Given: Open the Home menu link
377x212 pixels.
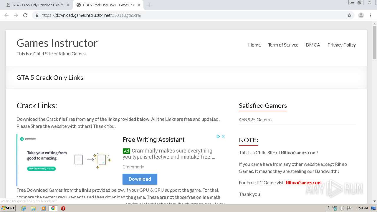Looking at the screenshot, I should click(254, 45).
